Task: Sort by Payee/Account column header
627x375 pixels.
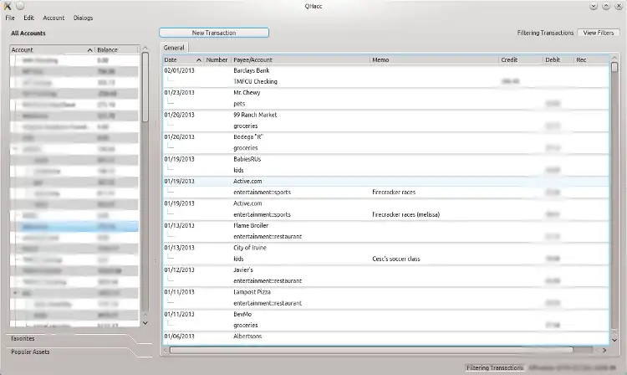Action: [x=300, y=59]
